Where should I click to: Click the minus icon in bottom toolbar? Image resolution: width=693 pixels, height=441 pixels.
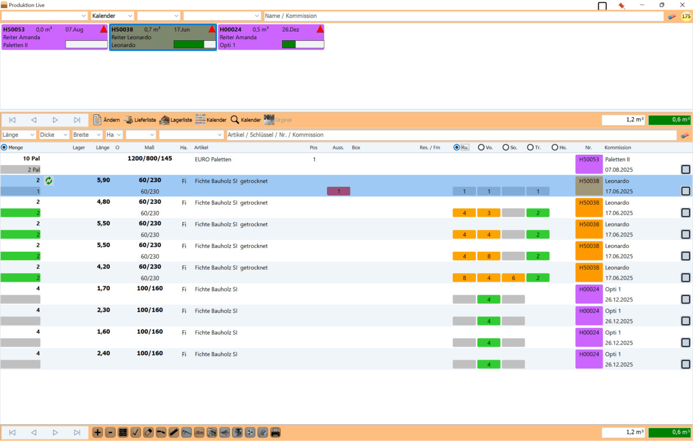click(x=111, y=432)
